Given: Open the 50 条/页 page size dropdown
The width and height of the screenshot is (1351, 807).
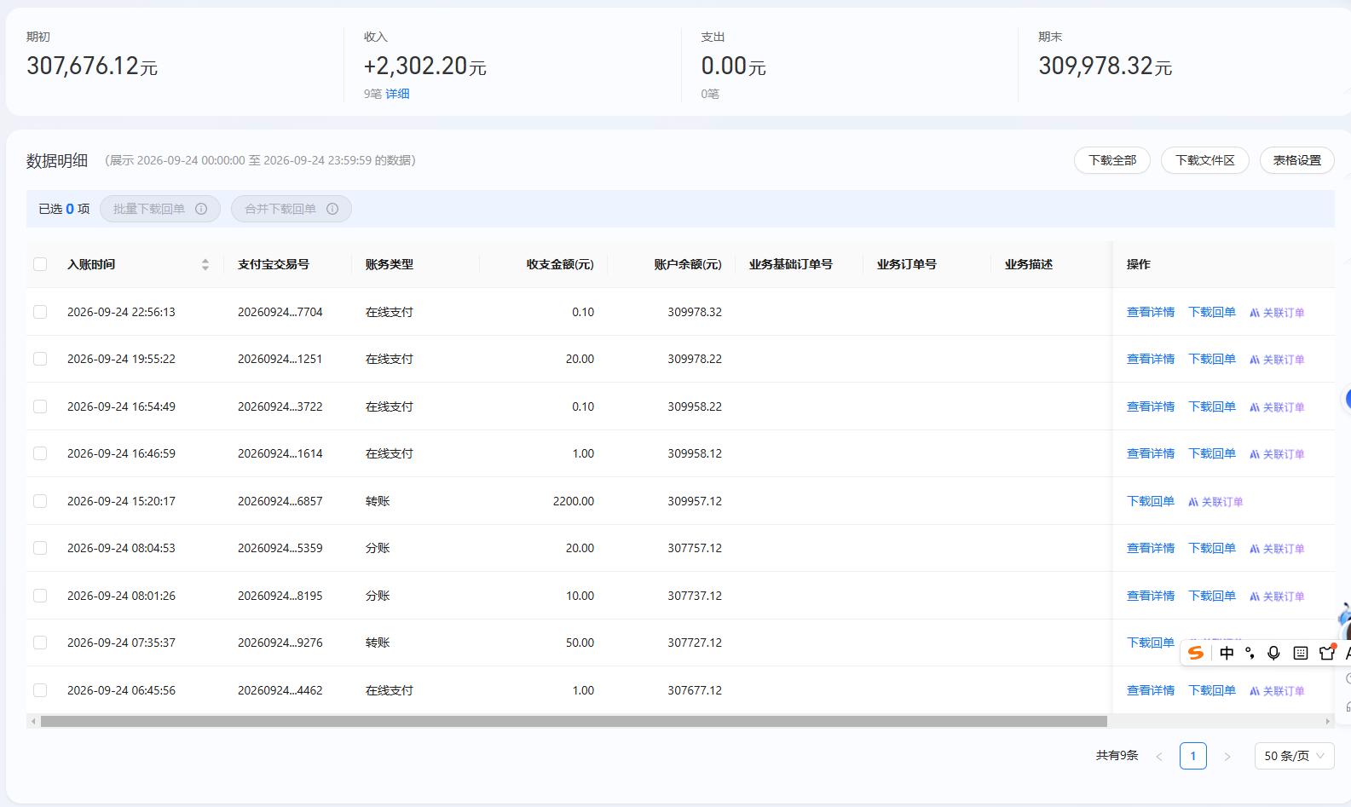Looking at the screenshot, I should click(1294, 756).
